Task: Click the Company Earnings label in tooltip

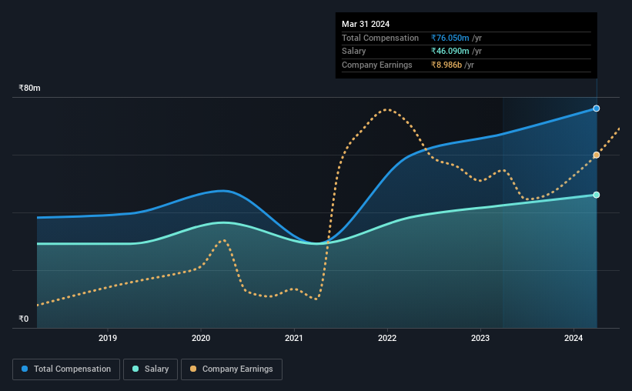Action: pyautogui.click(x=377, y=65)
